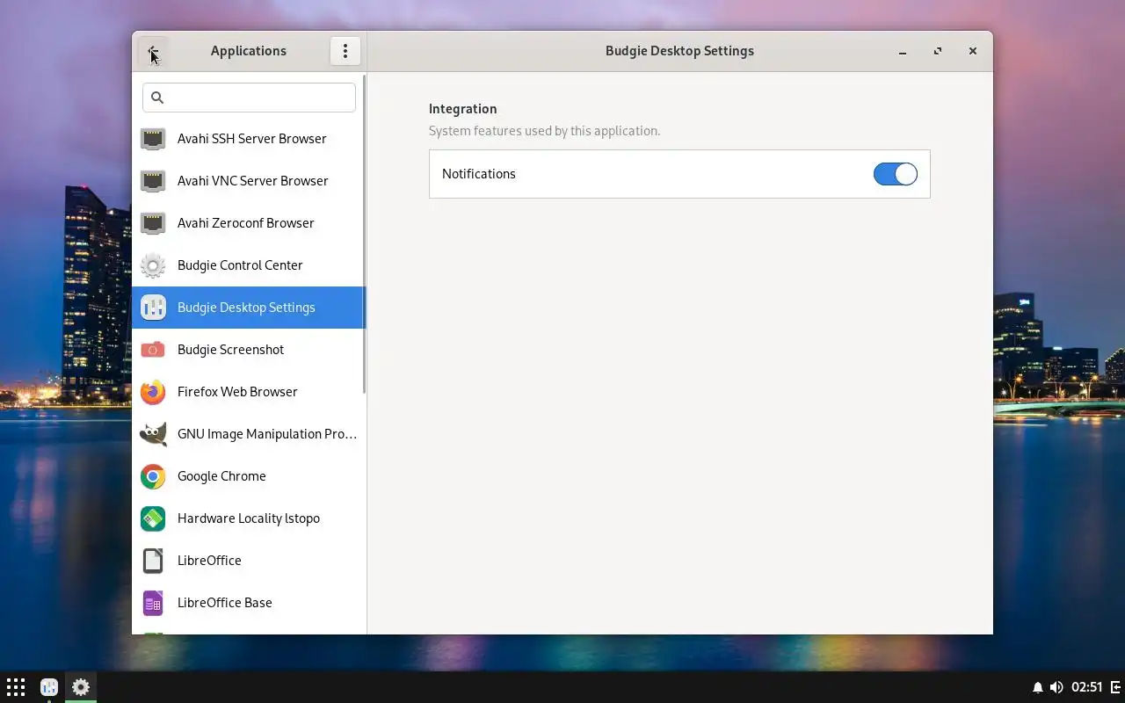Open the app grid menu on taskbar
1125x703 pixels.
[16, 687]
